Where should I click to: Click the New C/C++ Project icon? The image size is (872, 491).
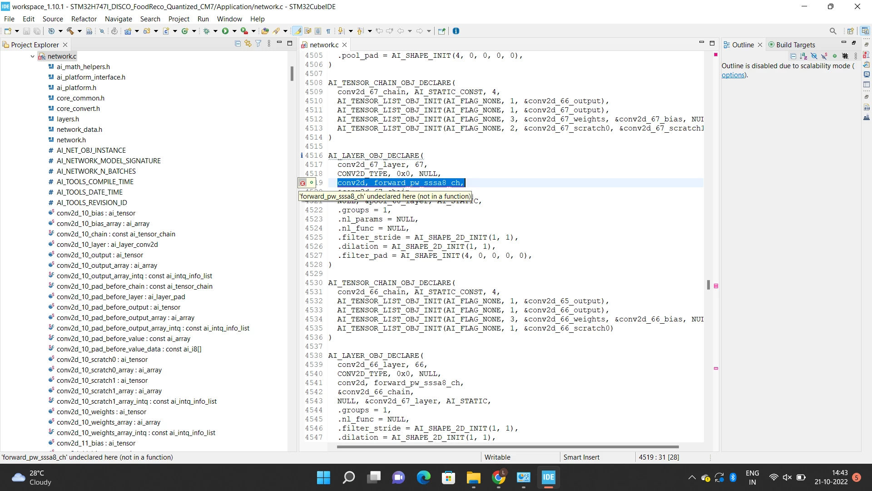pos(128,31)
